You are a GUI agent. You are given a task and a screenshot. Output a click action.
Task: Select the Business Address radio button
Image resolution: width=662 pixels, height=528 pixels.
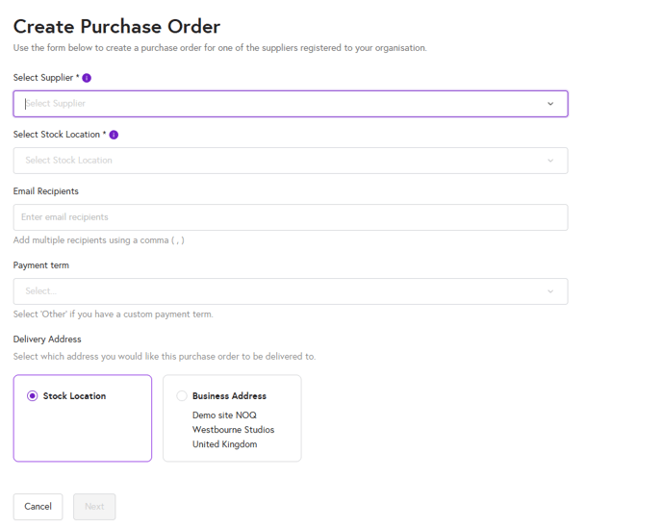coord(182,396)
